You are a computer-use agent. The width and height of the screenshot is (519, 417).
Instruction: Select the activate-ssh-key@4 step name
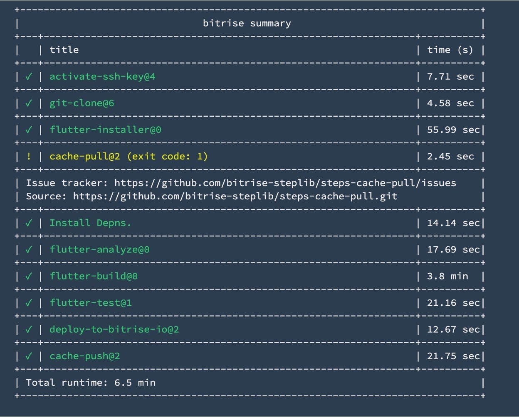coord(102,77)
